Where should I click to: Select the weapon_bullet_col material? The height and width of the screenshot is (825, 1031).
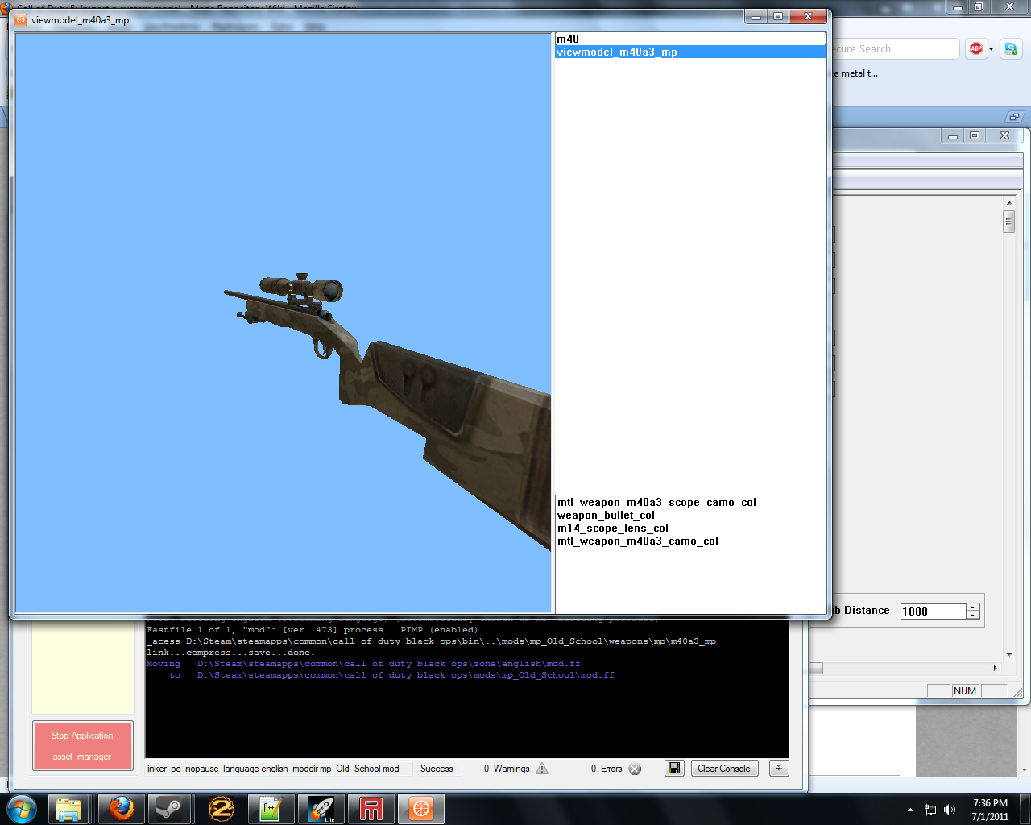(606, 515)
